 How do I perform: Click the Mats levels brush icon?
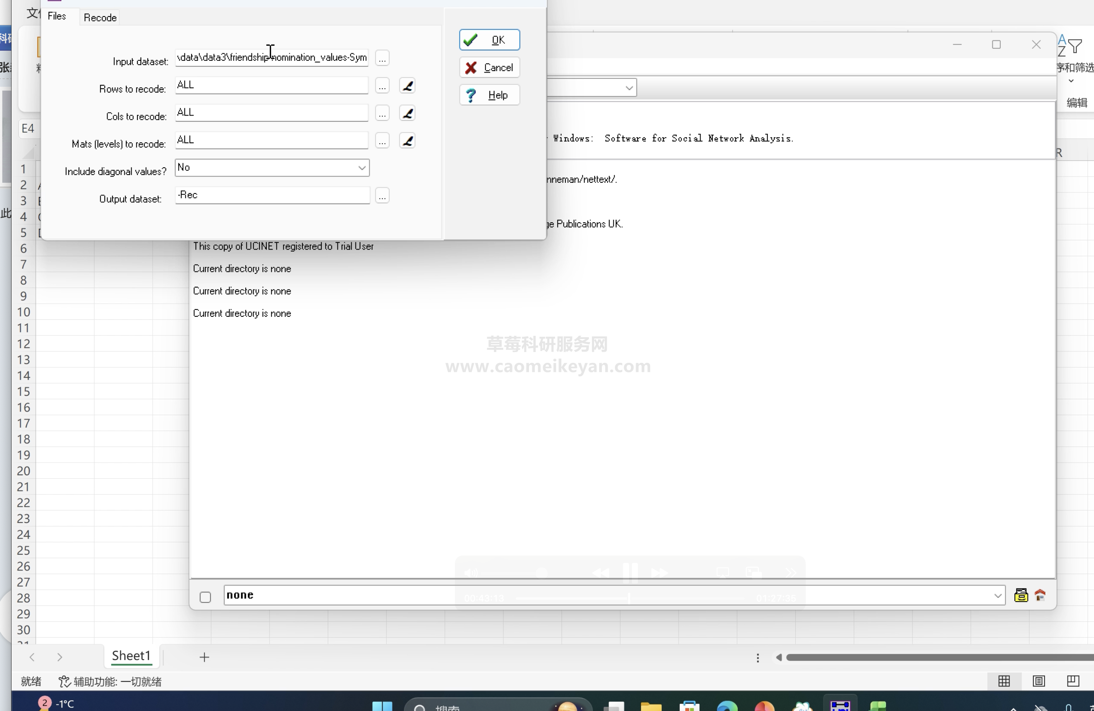tap(407, 141)
